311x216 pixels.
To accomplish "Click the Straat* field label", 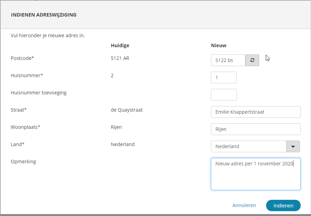I will tap(19, 110).
